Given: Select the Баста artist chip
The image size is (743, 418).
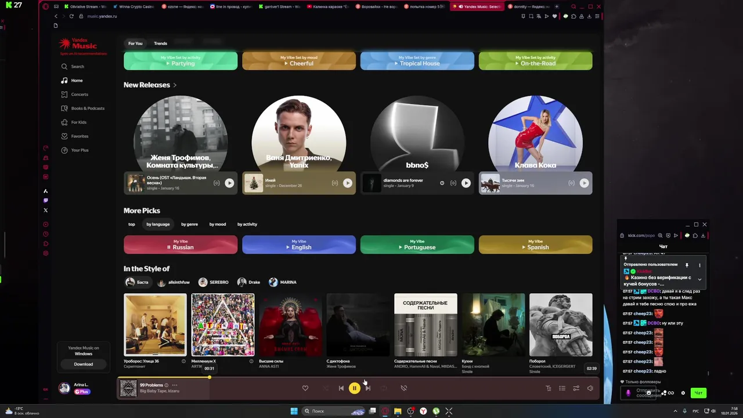Looking at the screenshot, I should pos(138,282).
